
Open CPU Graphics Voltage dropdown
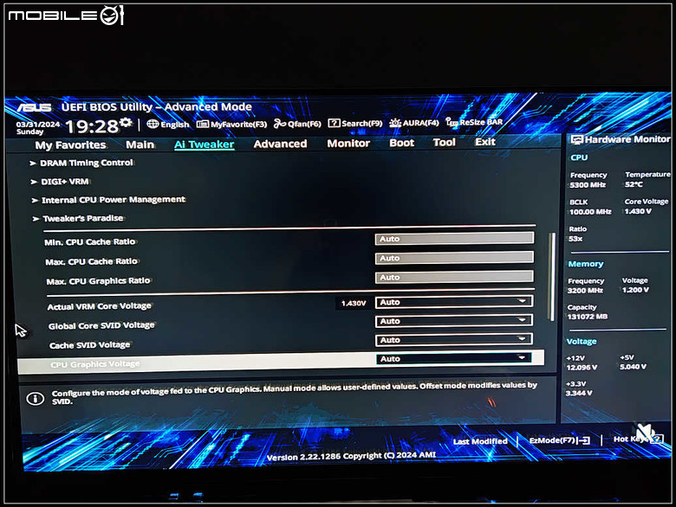click(454, 358)
